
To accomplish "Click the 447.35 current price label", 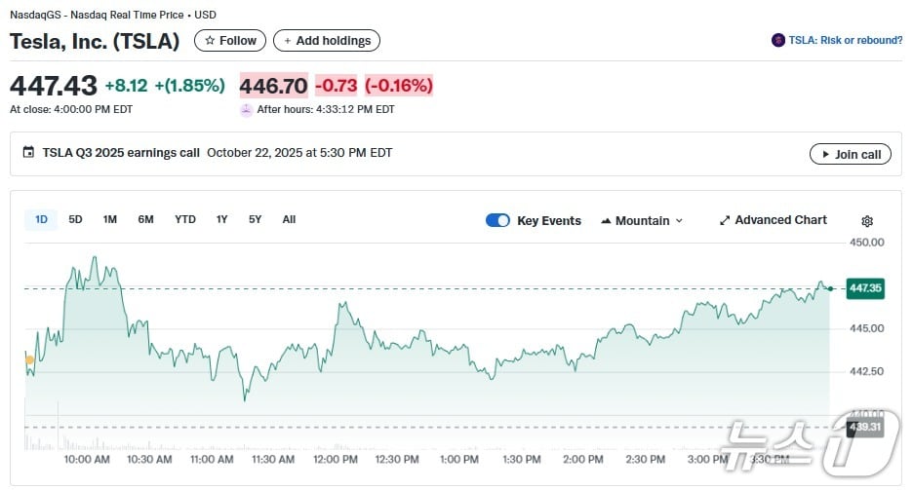I will [x=865, y=288].
